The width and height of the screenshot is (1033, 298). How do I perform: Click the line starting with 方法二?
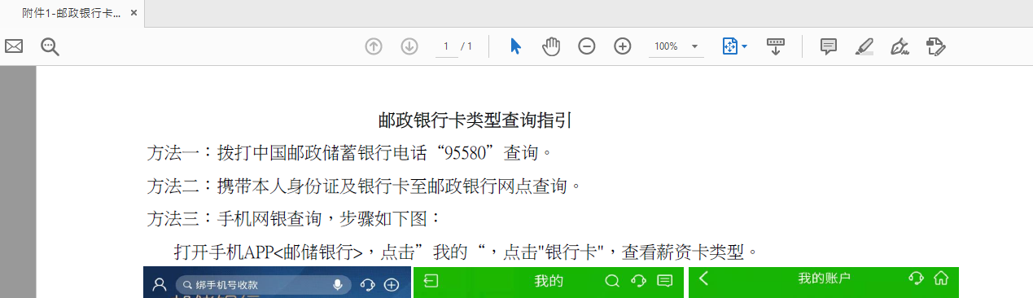pyautogui.click(x=365, y=186)
